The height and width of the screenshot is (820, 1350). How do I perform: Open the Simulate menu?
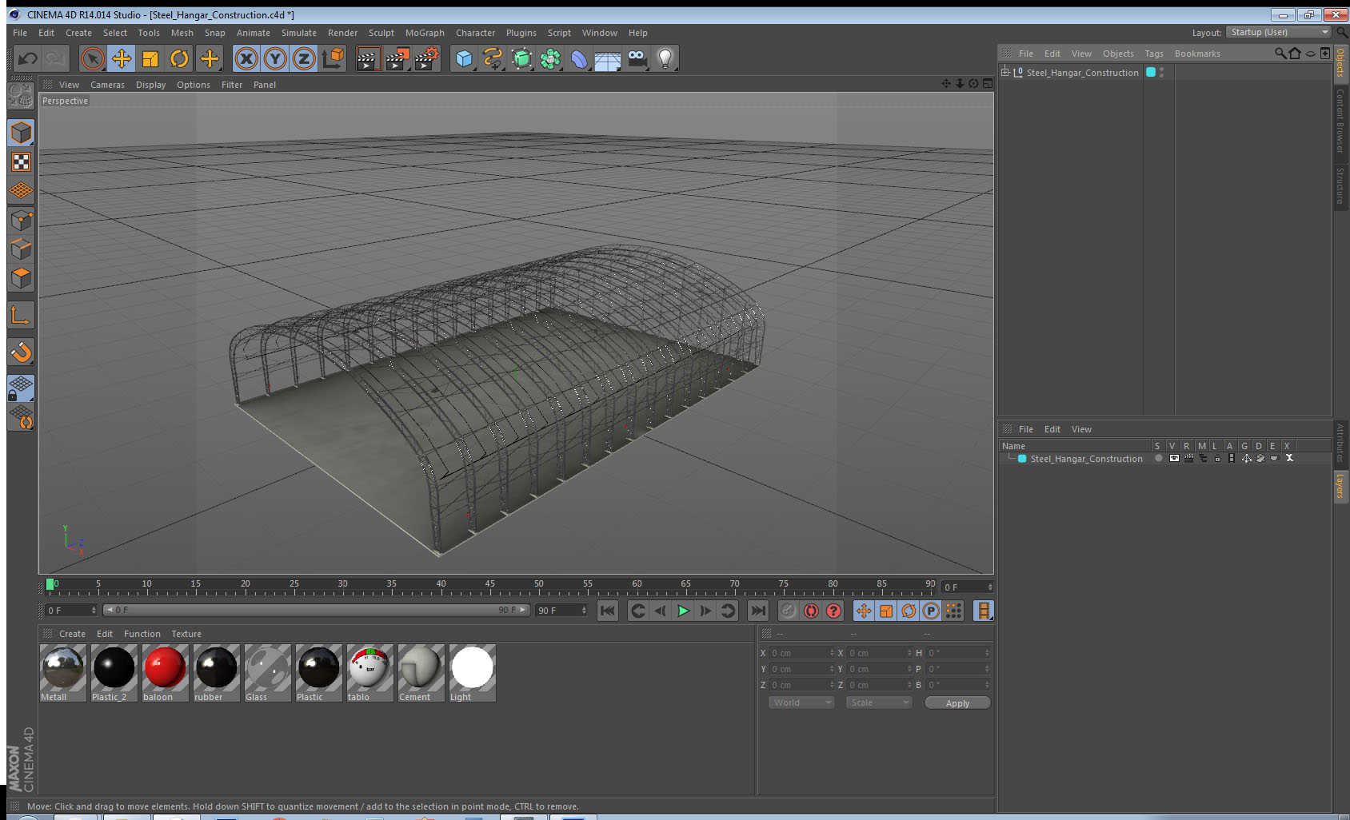click(x=299, y=33)
